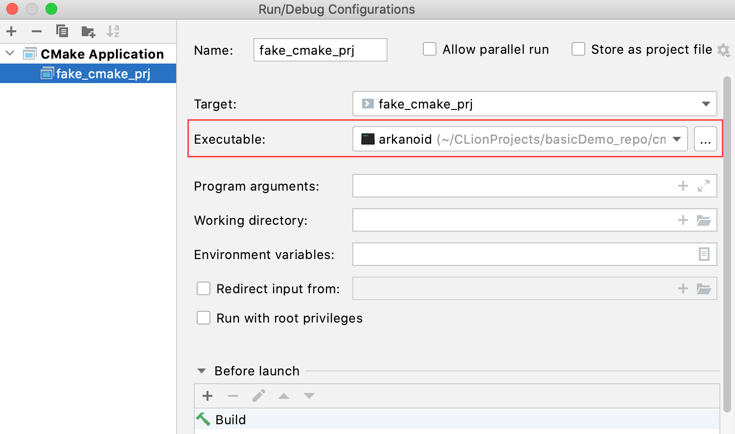Check Redirect input from option

[203, 288]
